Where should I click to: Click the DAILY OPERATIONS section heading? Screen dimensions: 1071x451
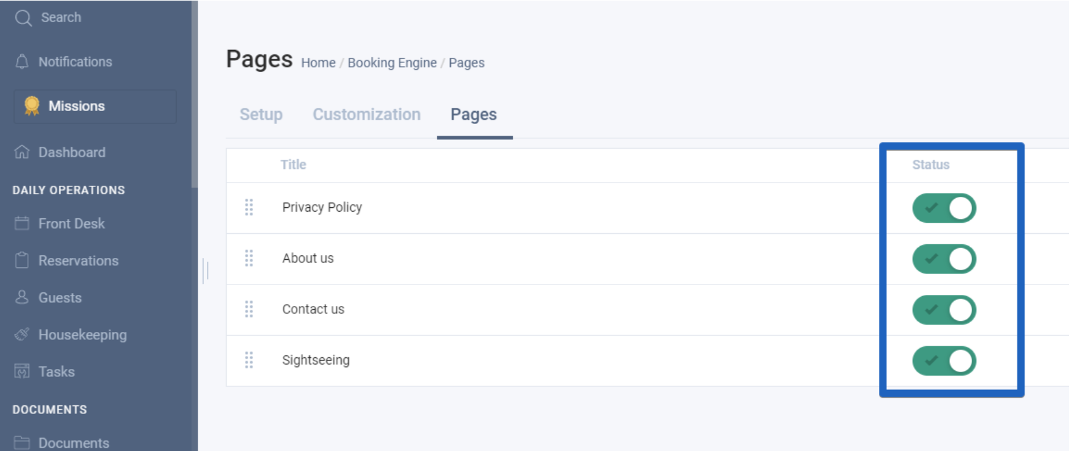[69, 190]
